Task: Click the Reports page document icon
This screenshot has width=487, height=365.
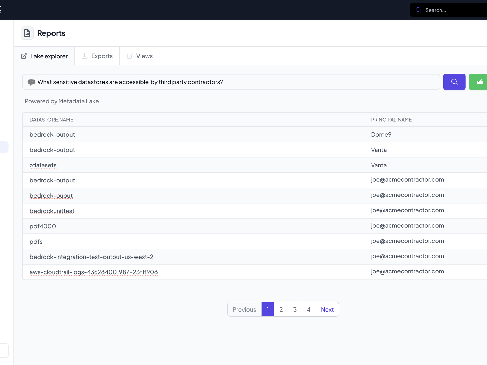Action: pos(27,33)
